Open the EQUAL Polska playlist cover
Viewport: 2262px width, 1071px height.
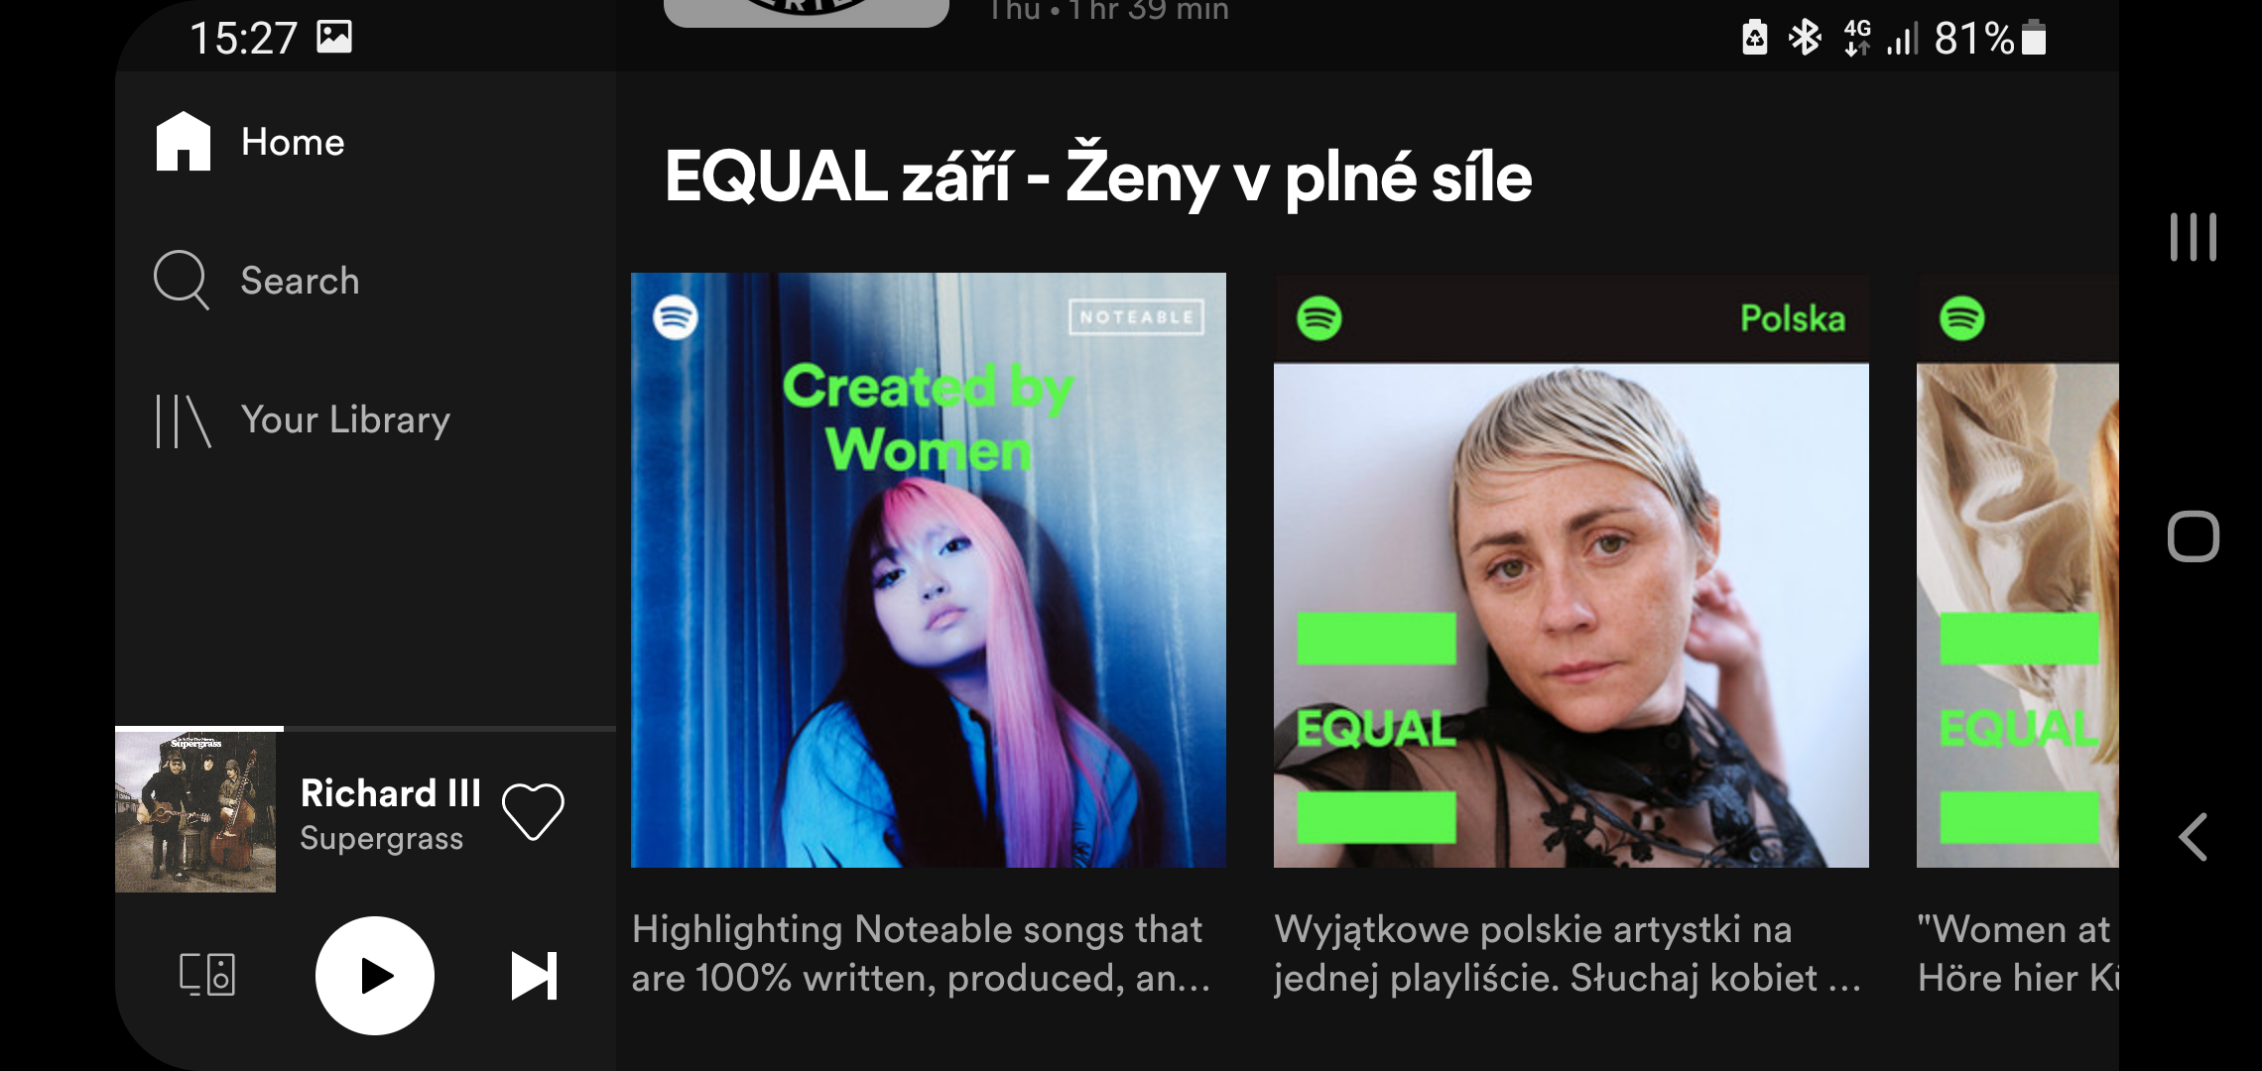[x=1571, y=570]
